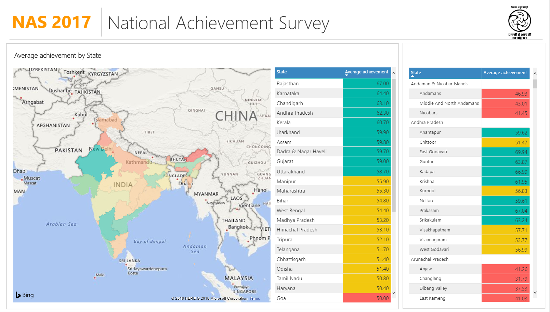Select Kadapa district row
The height and width of the screenshot is (312, 550).
coord(469,172)
